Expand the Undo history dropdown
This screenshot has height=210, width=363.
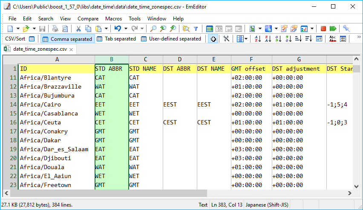pyautogui.click(x=126, y=29)
